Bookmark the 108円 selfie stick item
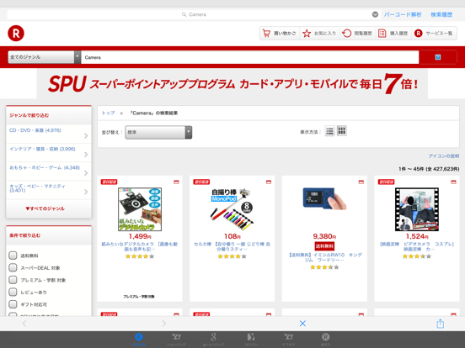Viewport: 465px width, 348px height. [x=269, y=182]
